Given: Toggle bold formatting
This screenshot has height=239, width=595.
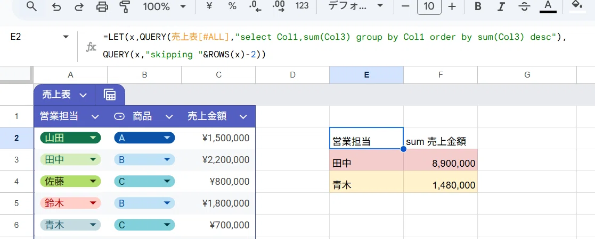Looking at the screenshot, I should (x=478, y=6).
